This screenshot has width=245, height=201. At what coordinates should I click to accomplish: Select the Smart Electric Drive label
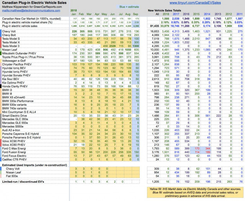click(x=15, y=116)
